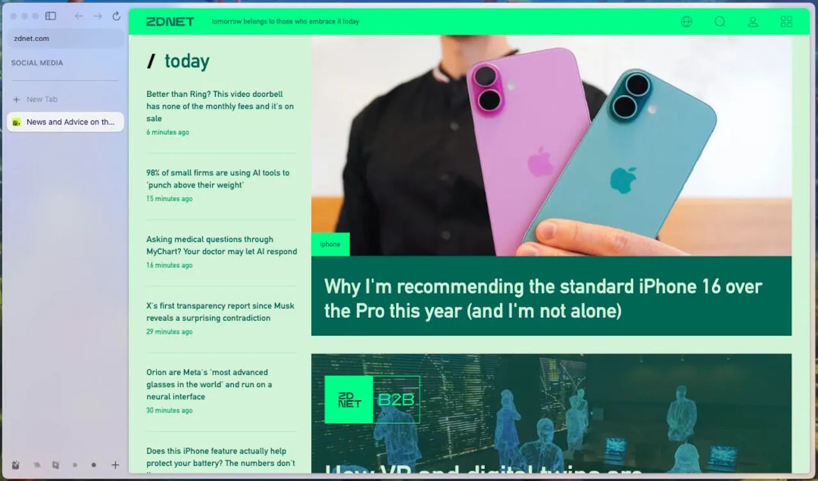Go back with the left arrow
Screen dimensions: 818x481
[79, 16]
